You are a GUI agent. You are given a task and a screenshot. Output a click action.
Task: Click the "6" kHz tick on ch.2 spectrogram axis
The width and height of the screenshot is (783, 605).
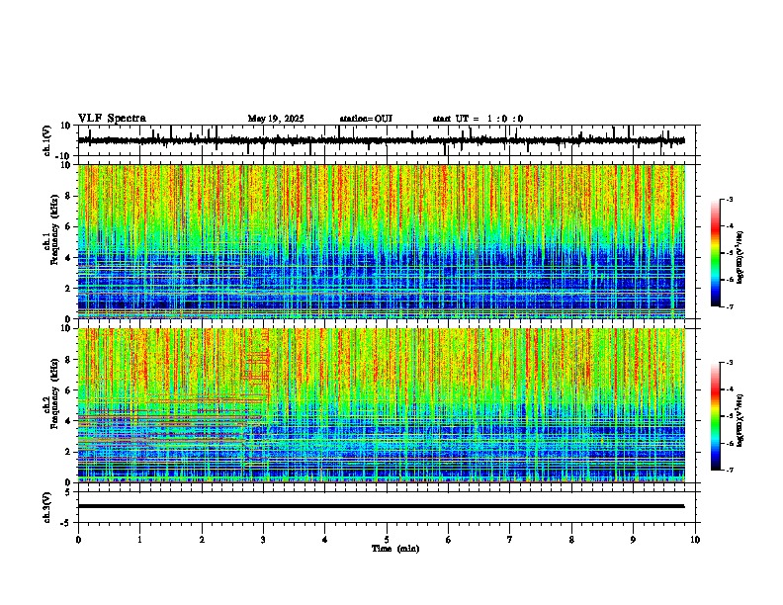69,390
